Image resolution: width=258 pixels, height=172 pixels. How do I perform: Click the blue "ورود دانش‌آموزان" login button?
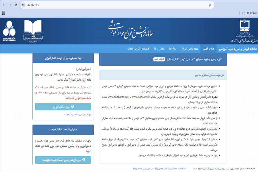(63, 107)
